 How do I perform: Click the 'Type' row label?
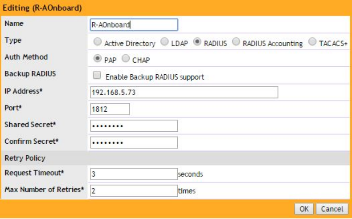(13, 41)
